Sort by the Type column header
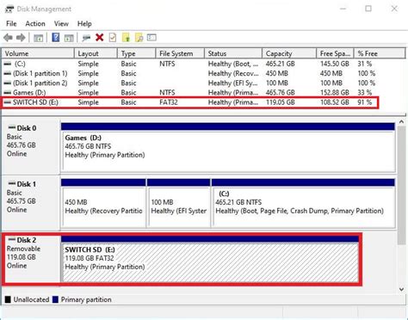408x320 pixels. tap(136, 53)
